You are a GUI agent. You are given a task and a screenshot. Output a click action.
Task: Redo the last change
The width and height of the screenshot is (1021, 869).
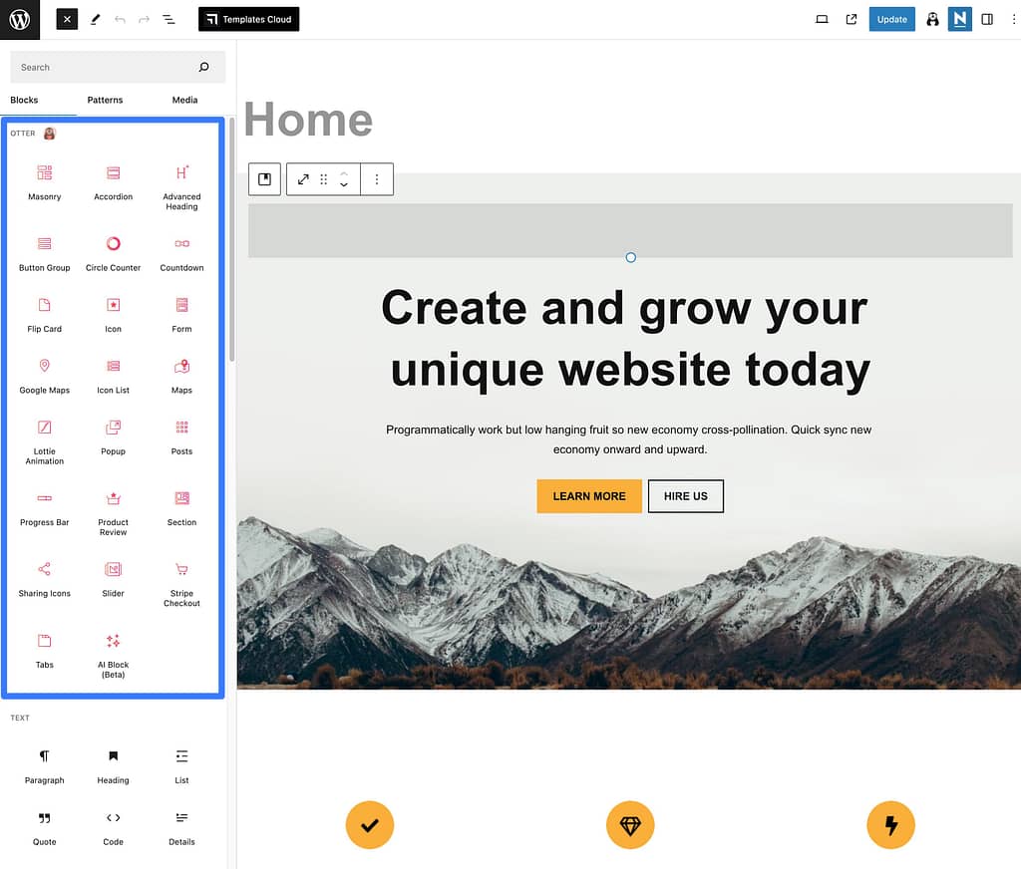point(144,20)
